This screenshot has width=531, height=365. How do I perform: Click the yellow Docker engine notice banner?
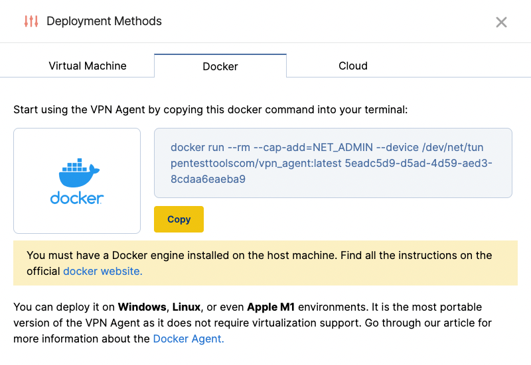(x=265, y=263)
